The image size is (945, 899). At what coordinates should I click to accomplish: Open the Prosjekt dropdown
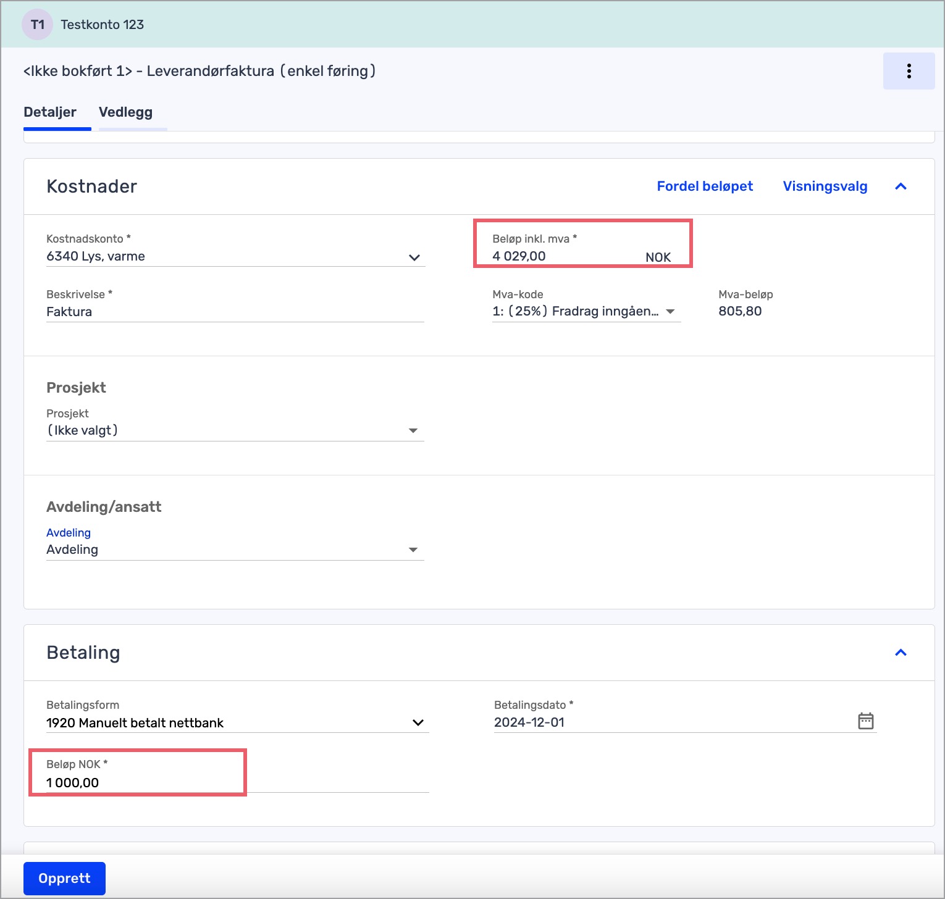tap(235, 431)
